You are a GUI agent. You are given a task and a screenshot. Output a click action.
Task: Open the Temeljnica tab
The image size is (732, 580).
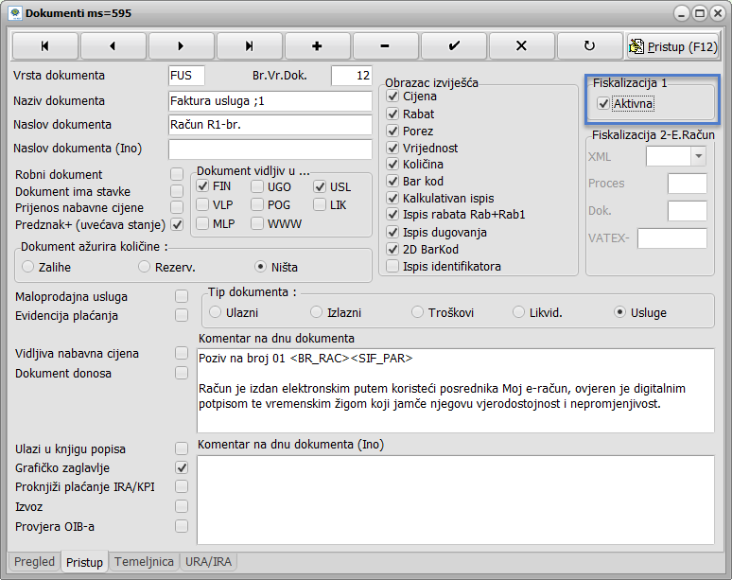(x=144, y=562)
